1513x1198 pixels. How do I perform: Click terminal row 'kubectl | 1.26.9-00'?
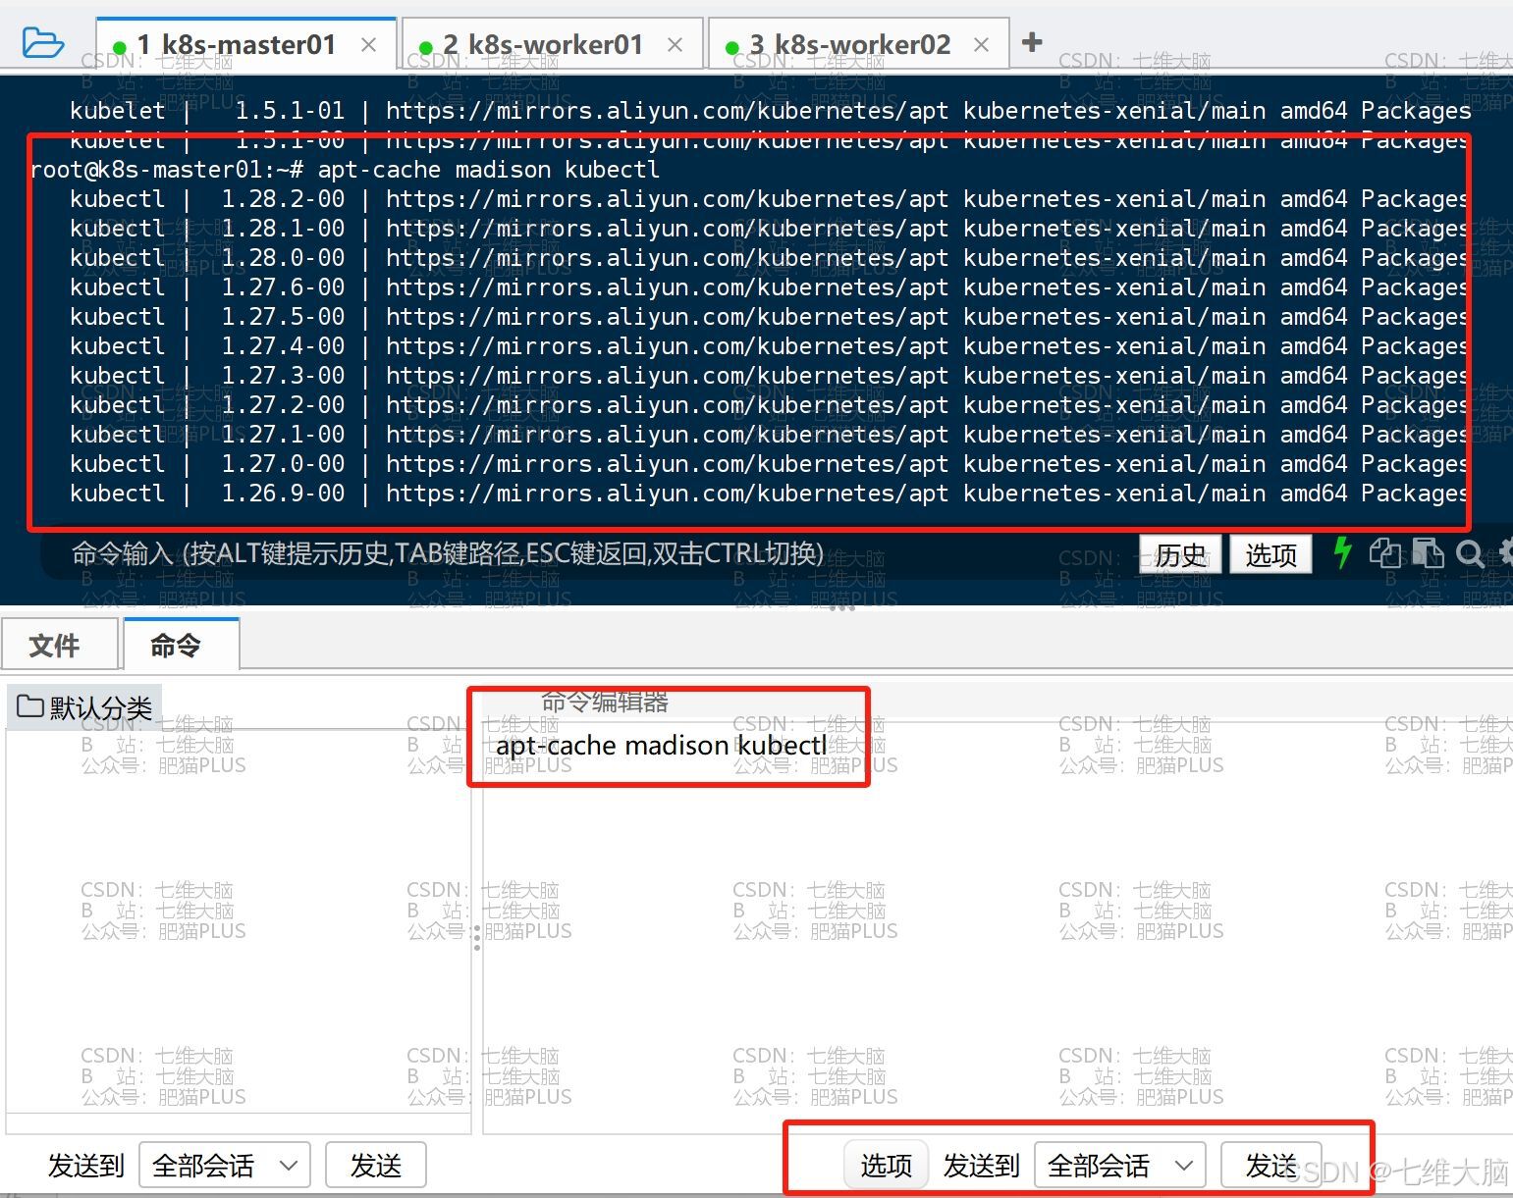[x=770, y=494]
